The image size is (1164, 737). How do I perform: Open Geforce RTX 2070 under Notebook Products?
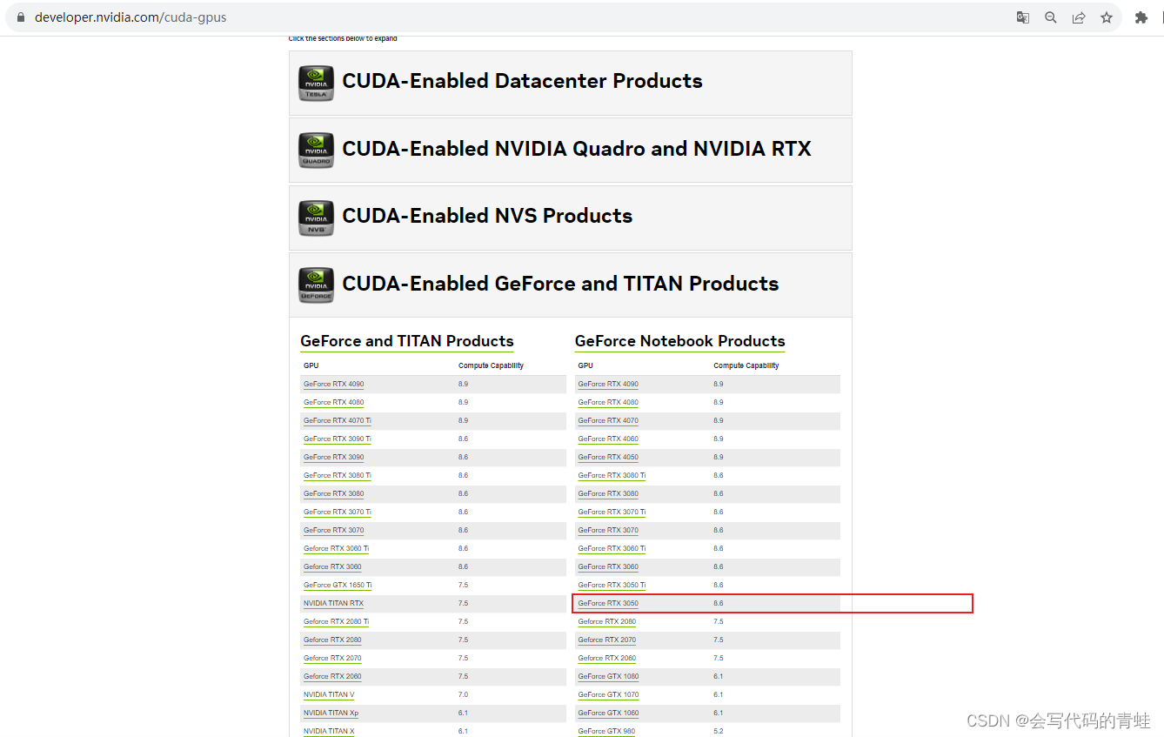coord(607,640)
